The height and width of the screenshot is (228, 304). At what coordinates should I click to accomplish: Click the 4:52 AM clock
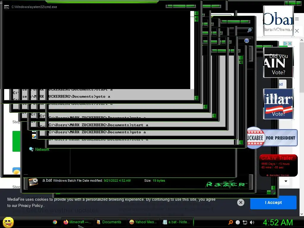tap(278, 222)
